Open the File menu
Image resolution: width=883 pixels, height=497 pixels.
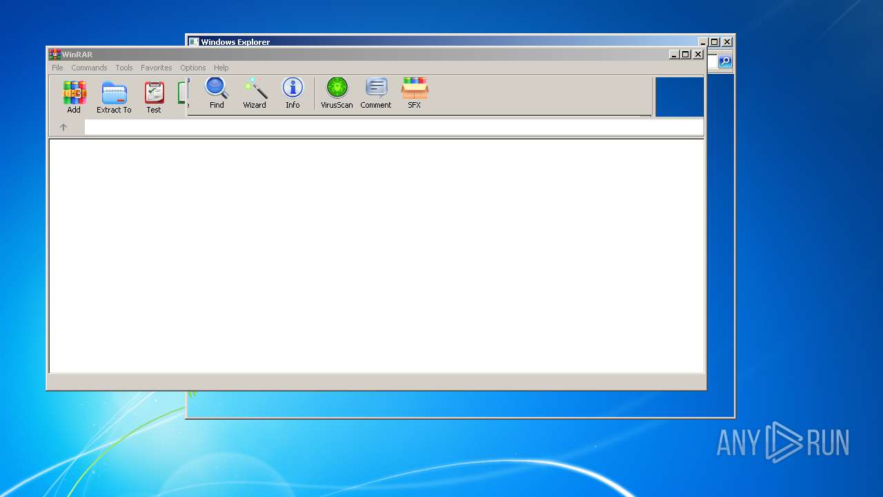[57, 68]
